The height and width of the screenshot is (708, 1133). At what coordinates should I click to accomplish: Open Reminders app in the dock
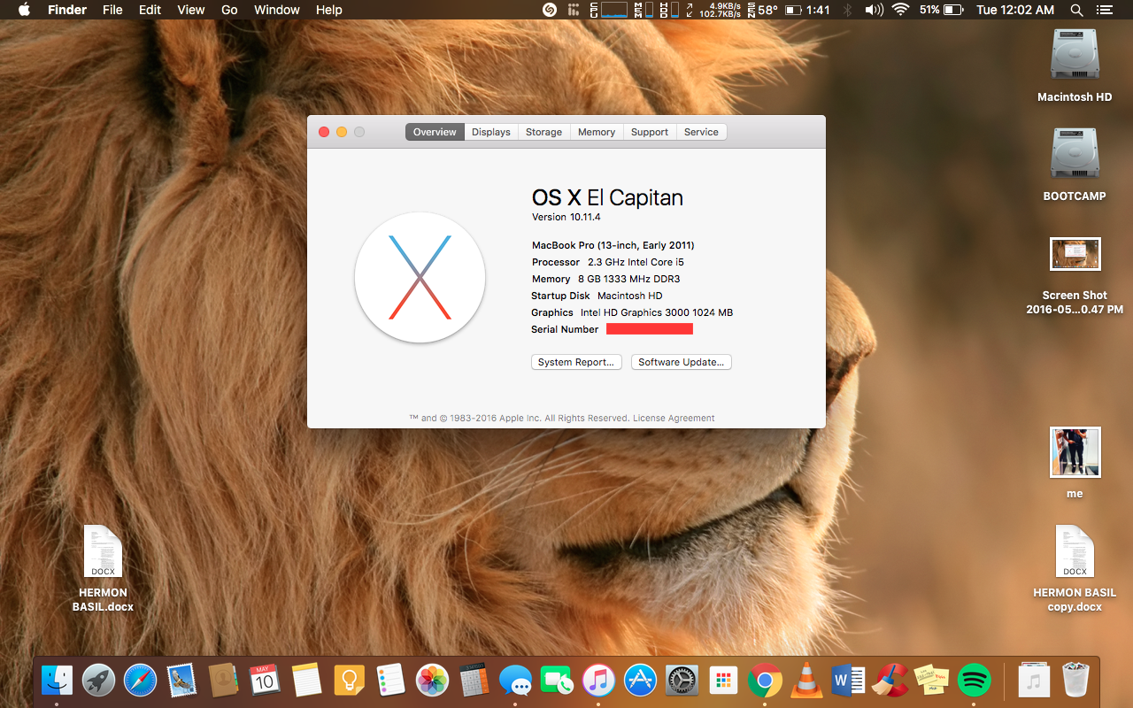pos(390,680)
